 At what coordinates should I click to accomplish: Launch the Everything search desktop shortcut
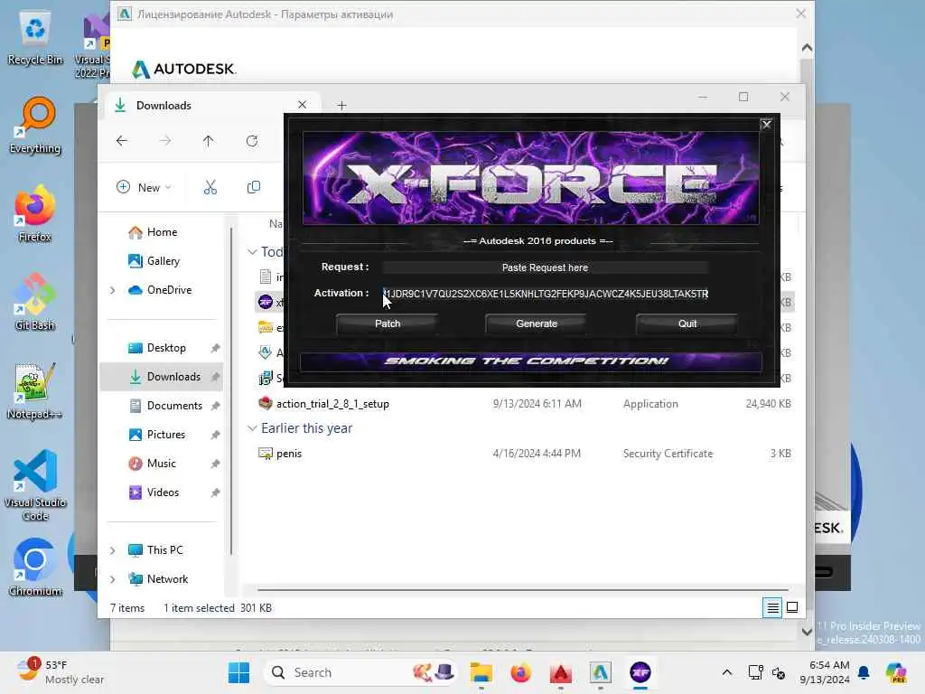pyautogui.click(x=35, y=126)
